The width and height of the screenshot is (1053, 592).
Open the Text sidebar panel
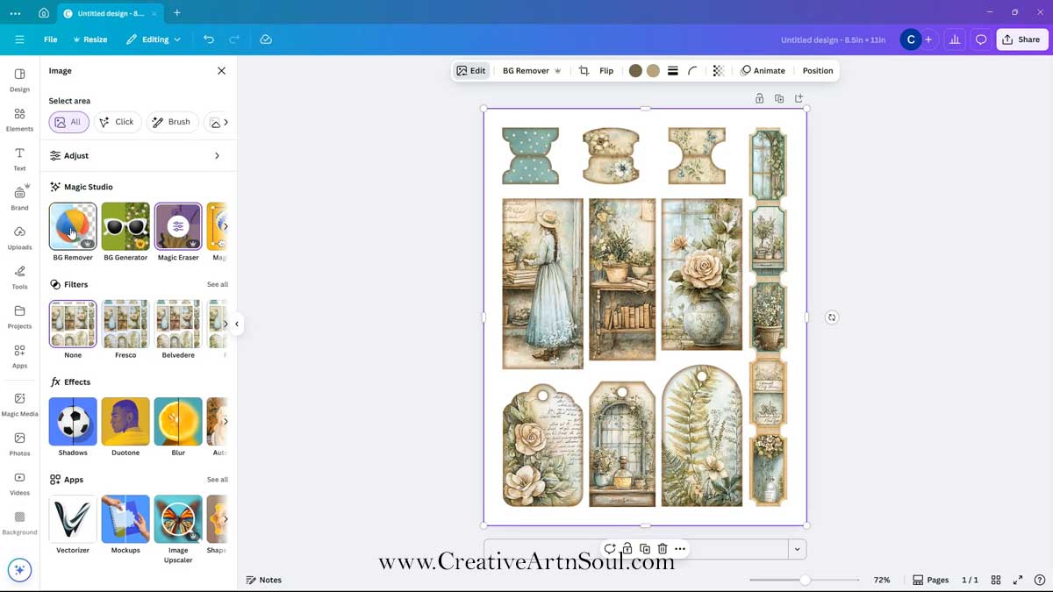19,159
